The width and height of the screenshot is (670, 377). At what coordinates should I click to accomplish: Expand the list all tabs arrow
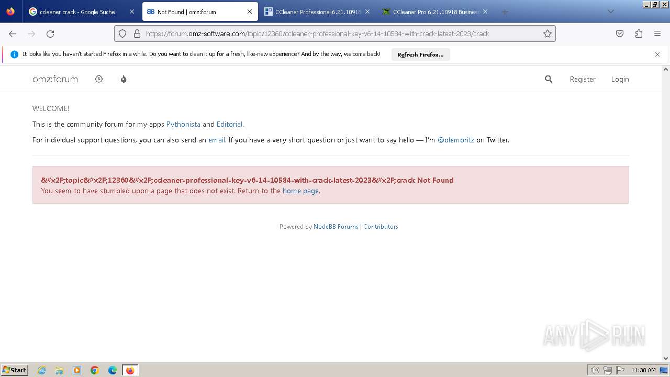click(x=610, y=12)
